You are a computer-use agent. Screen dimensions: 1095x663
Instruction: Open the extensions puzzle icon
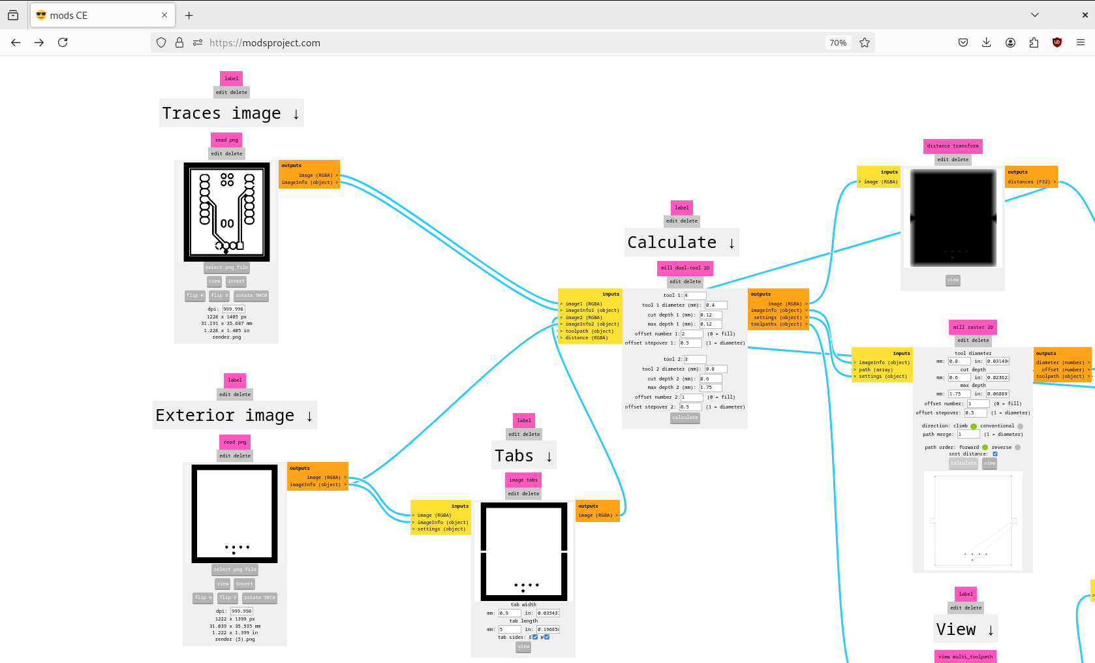1034,42
